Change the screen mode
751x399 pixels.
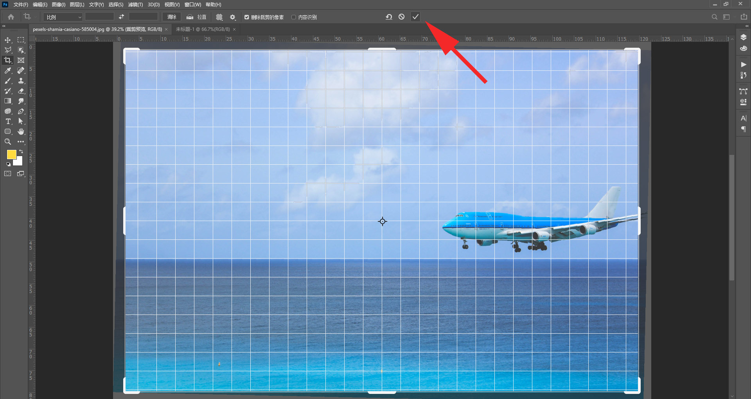click(21, 174)
